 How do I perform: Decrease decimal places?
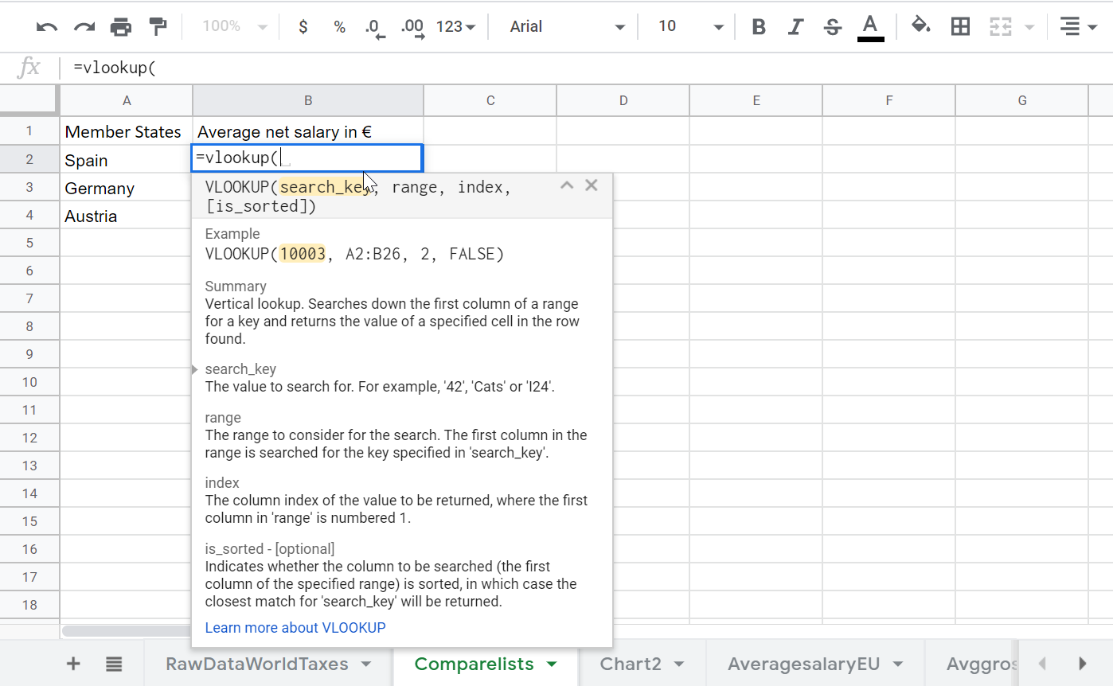374,26
